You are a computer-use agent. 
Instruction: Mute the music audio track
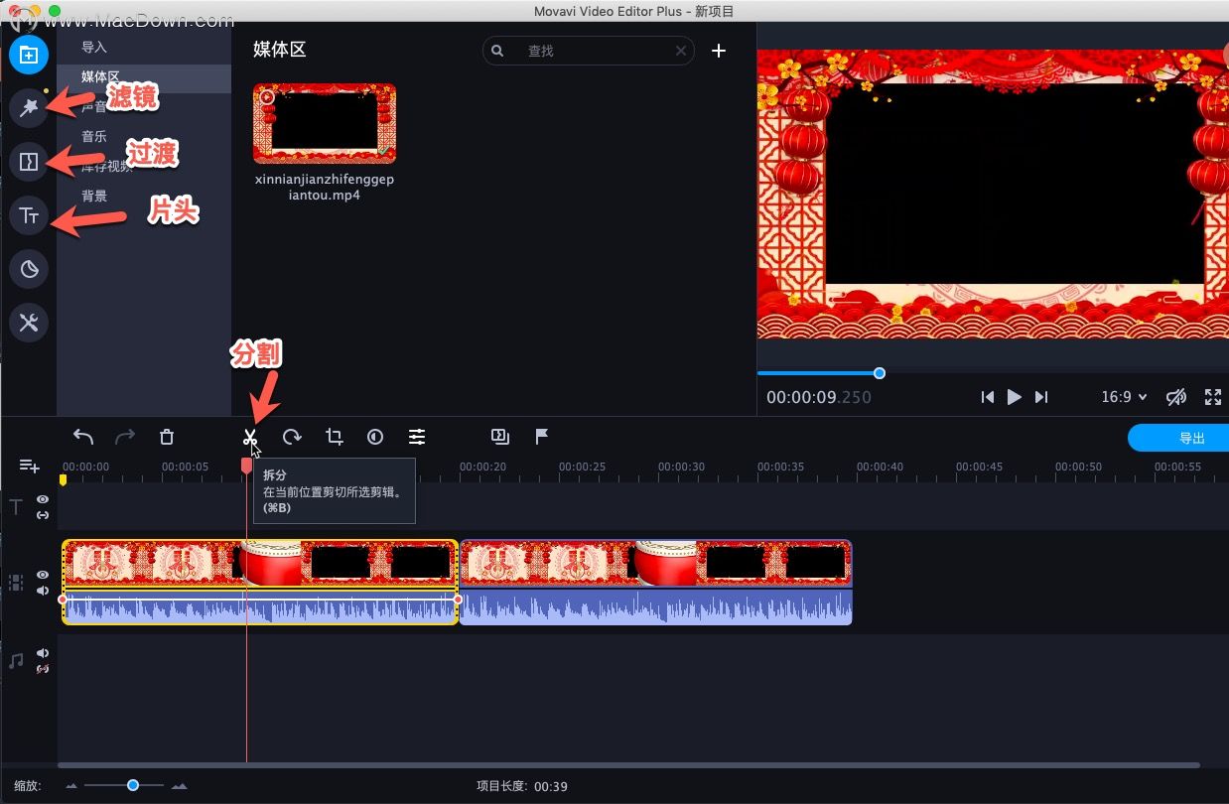[x=43, y=653]
